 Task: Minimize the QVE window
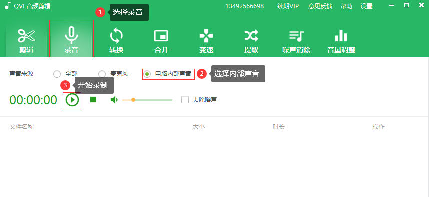[x=391, y=5]
